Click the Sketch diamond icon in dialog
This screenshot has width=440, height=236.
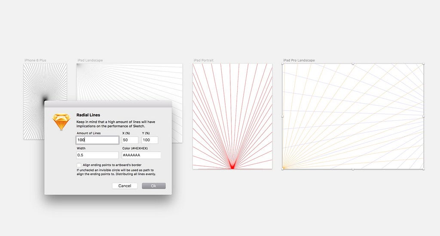point(61,121)
